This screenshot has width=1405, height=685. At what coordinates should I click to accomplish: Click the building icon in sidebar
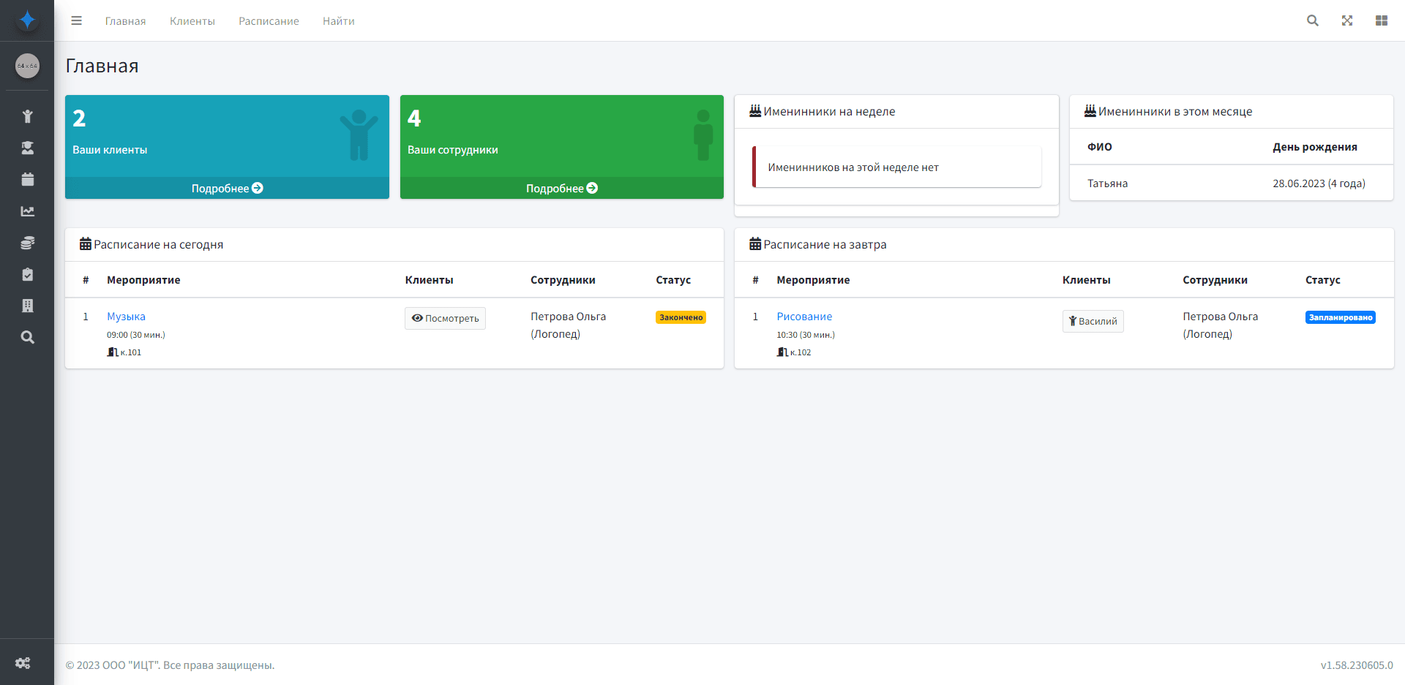[27, 306]
